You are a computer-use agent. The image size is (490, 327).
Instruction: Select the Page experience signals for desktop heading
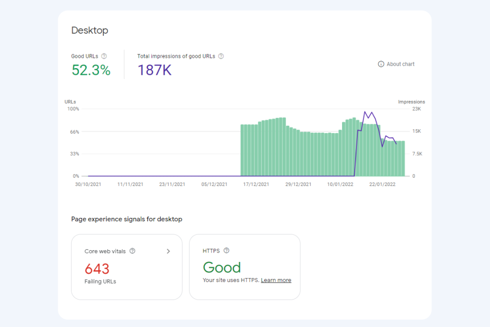(x=126, y=219)
